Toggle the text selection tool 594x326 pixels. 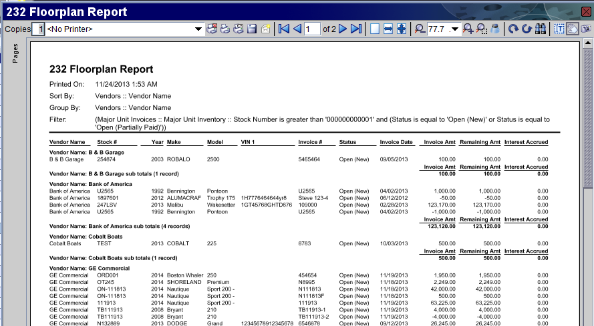click(x=560, y=29)
